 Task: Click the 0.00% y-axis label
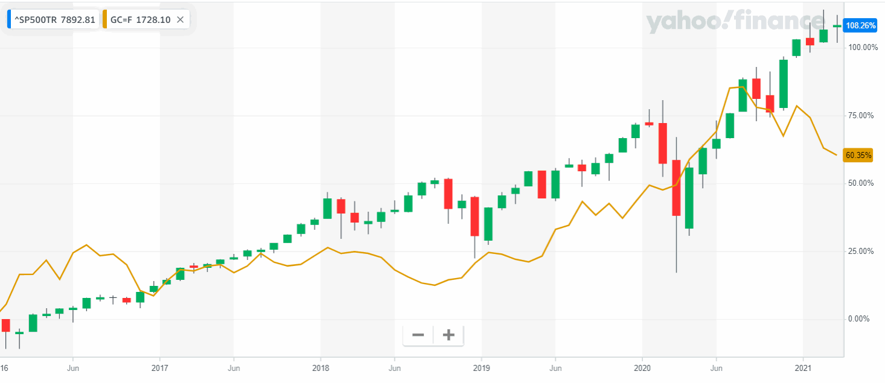click(x=859, y=319)
